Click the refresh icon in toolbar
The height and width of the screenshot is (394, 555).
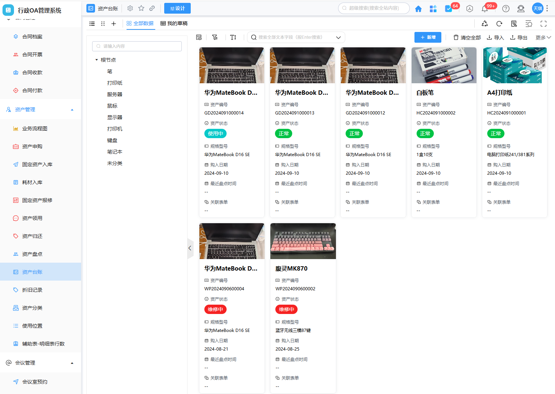coord(499,24)
